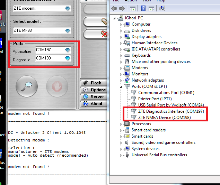
Task: Expand the Disk drives category
Action: tap(121, 31)
